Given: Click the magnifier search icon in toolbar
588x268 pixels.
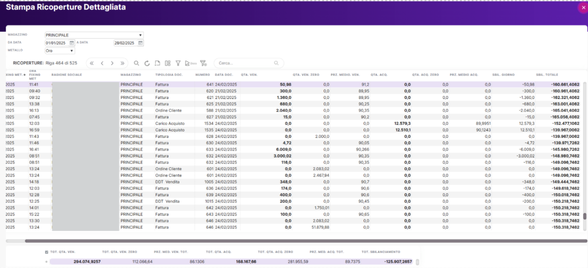Looking at the screenshot, I should pyautogui.click(x=137, y=63).
